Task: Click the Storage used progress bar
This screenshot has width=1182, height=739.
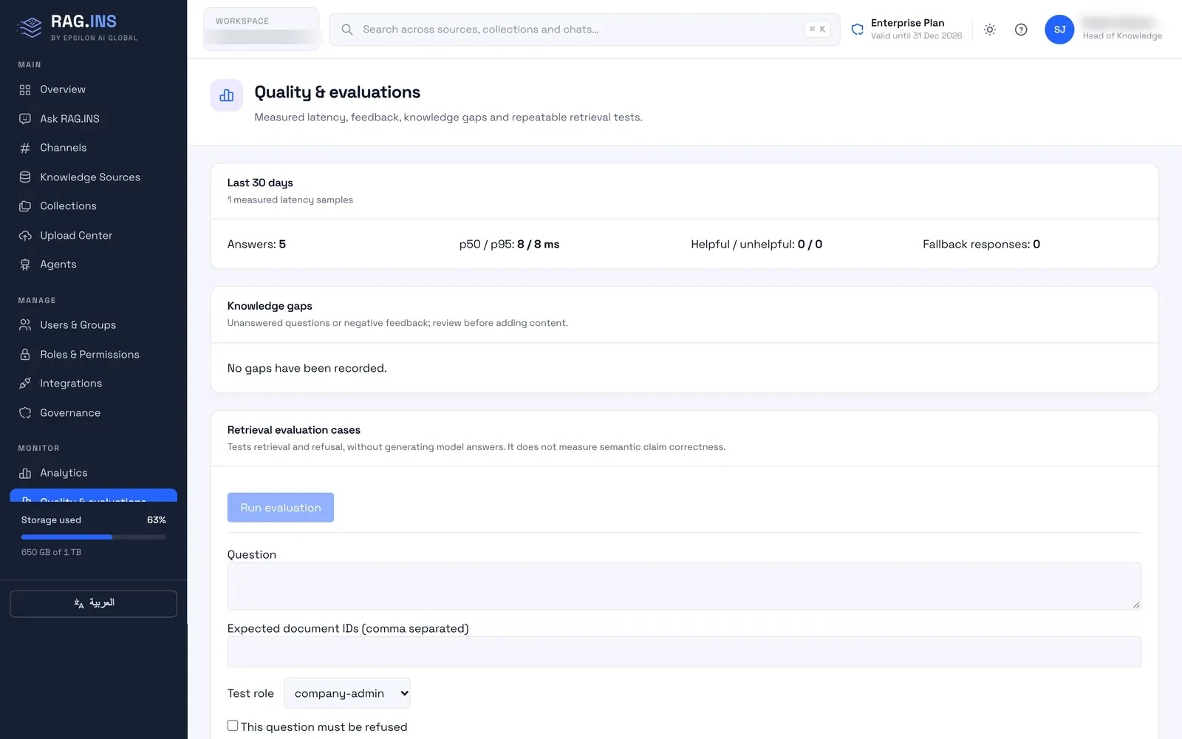Action: [93, 537]
